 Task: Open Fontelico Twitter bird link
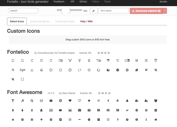[105, 53]
